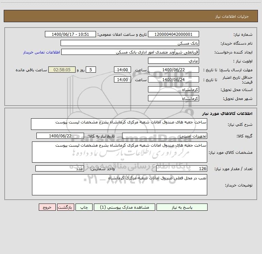Click response deadline date 1400/06/22
262x254 pixels.
174,70
